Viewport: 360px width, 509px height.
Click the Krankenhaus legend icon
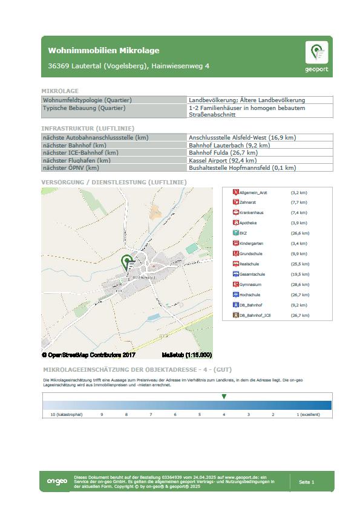[x=236, y=212]
